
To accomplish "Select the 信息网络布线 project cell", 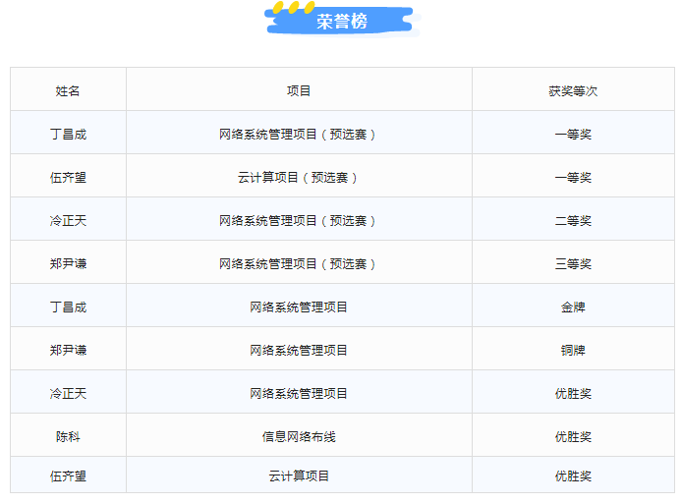I will coord(299,436).
